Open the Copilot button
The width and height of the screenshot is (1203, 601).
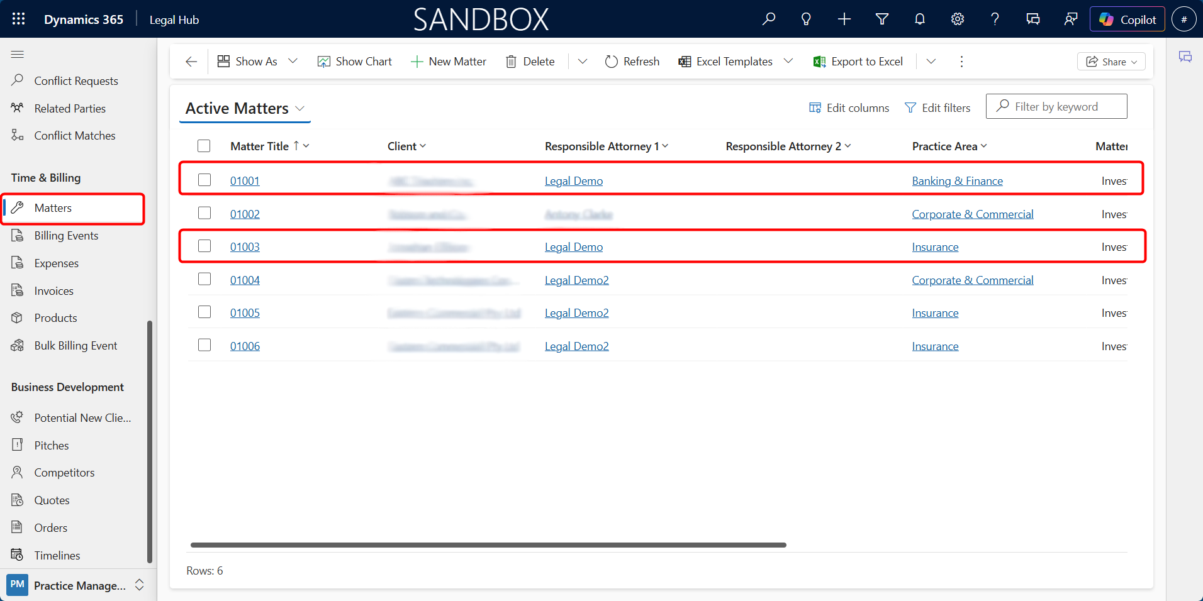pyautogui.click(x=1127, y=19)
